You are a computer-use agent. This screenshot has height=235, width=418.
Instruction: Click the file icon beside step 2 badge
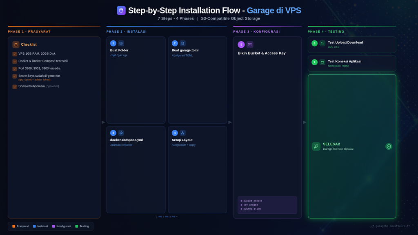[x=182, y=43]
